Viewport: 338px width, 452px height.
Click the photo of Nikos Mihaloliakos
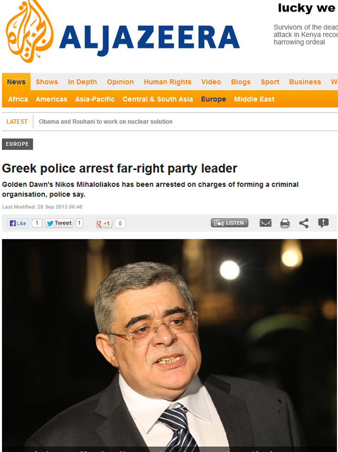point(170,345)
